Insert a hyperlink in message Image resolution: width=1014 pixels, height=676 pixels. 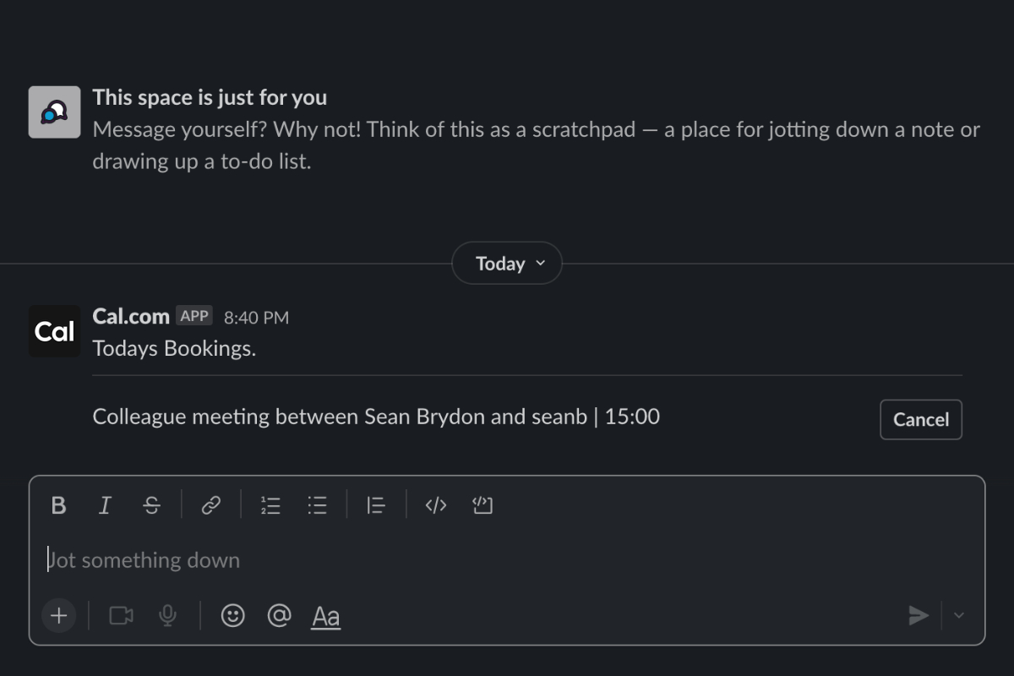pos(210,505)
